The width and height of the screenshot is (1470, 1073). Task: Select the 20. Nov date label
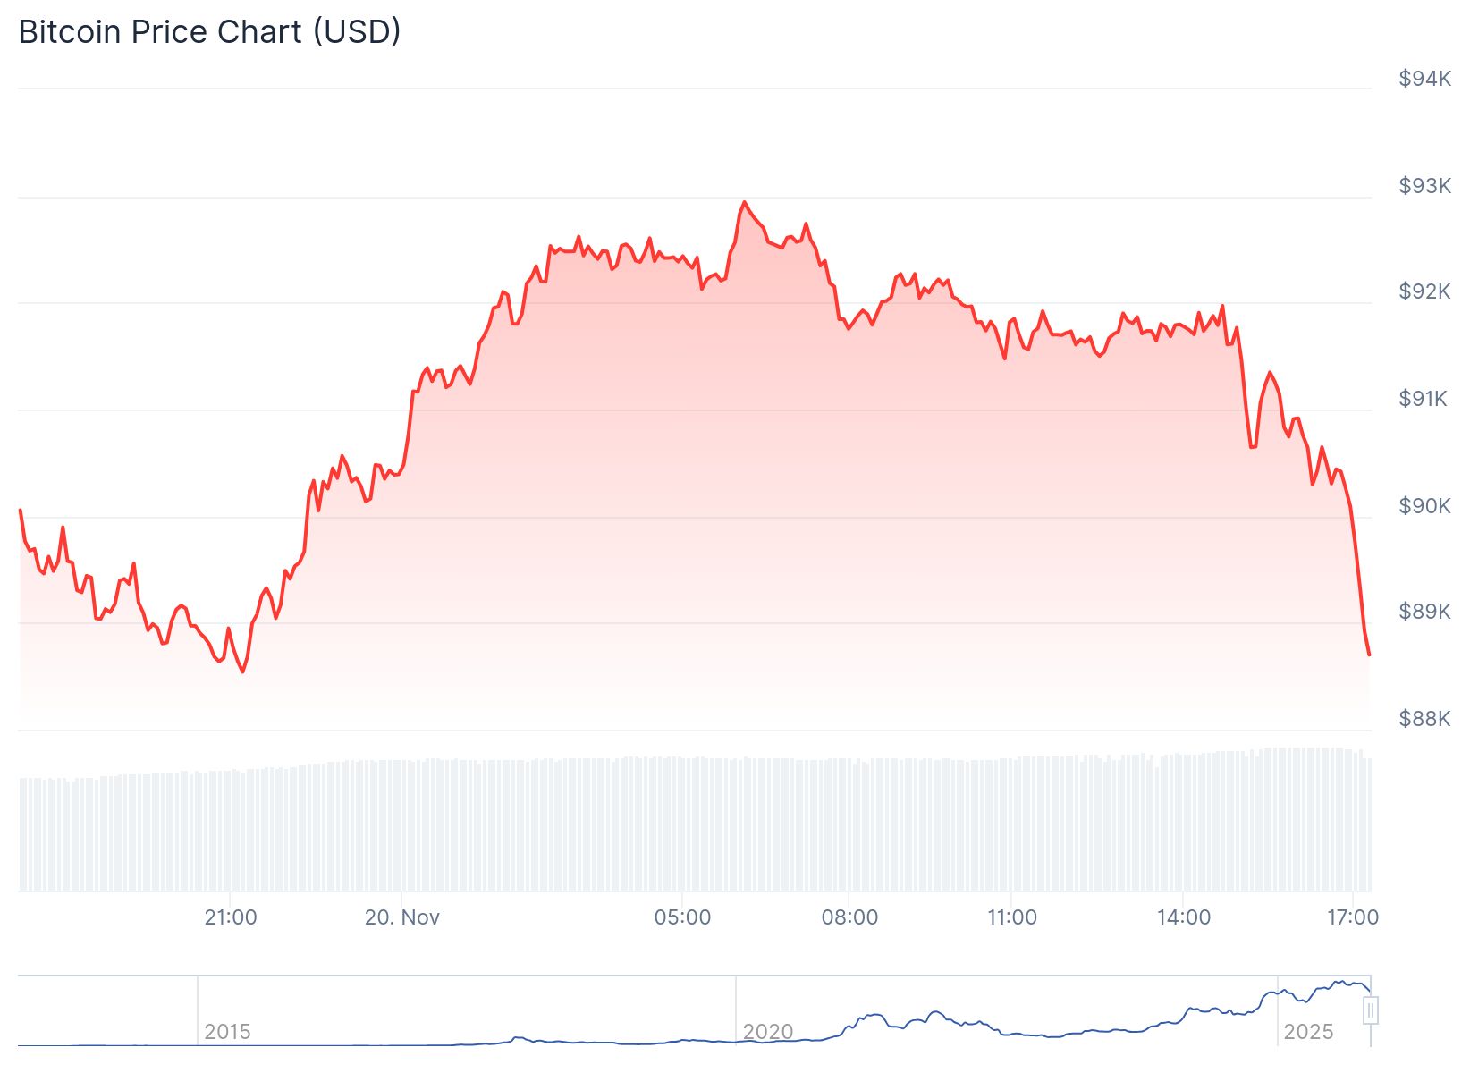(x=402, y=917)
